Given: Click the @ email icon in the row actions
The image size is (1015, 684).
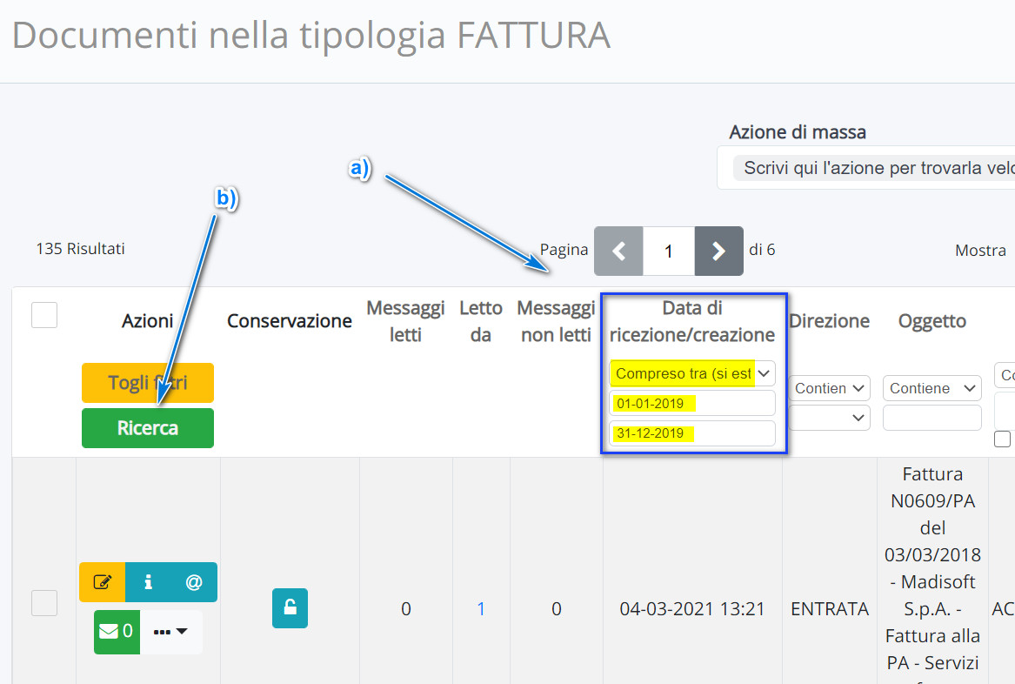Looking at the screenshot, I should (x=194, y=582).
